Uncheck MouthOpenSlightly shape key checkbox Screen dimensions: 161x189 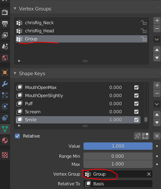(136, 96)
